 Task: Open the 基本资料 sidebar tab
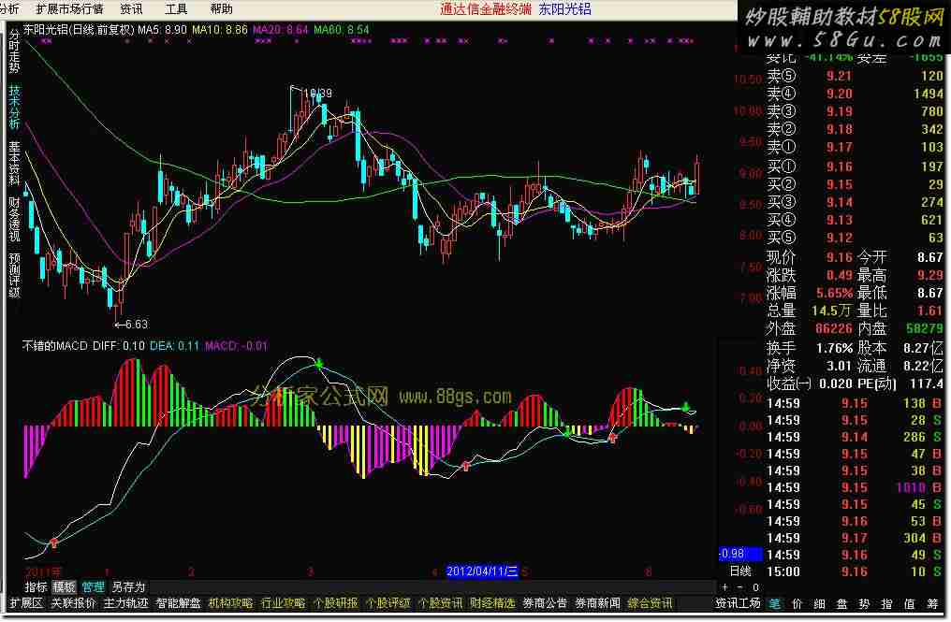pyautogui.click(x=14, y=163)
